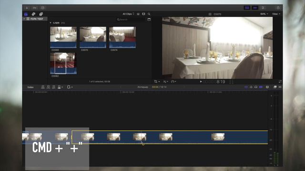Show the Titles and Generators sidebar
Screen dimensions: 305x171
coord(41,14)
